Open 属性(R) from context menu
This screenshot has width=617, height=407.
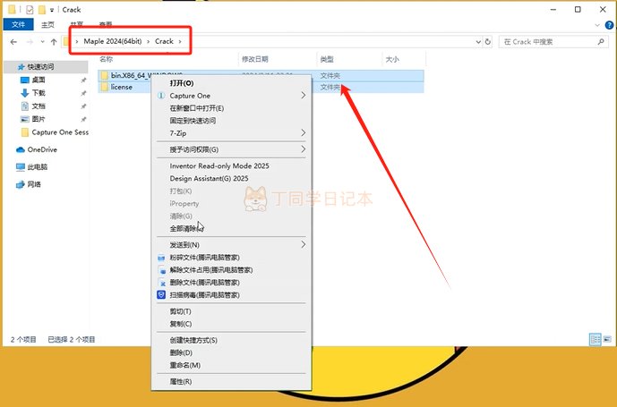231,381
